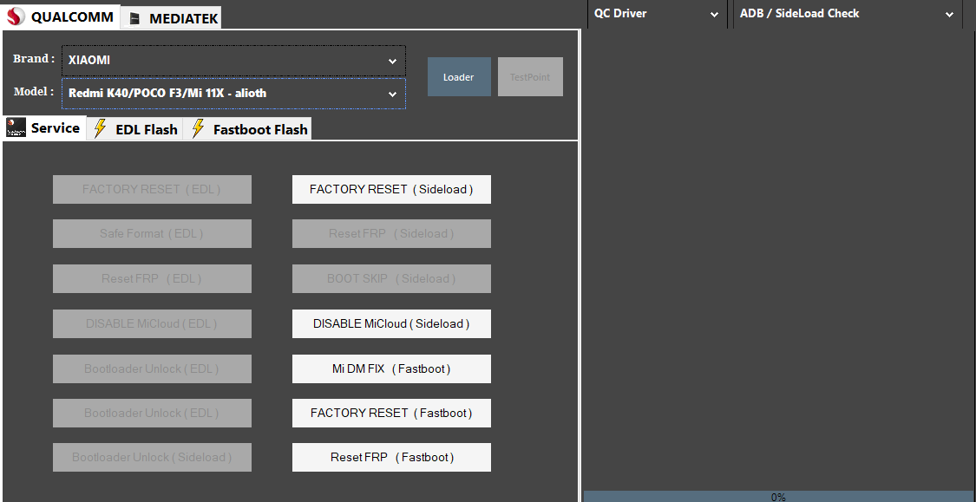Click the MediaTek chip icon
Viewport: 976px width, 502px height.
[x=134, y=18]
